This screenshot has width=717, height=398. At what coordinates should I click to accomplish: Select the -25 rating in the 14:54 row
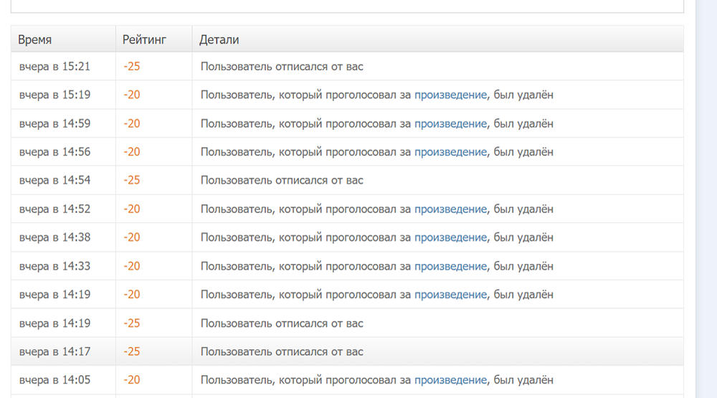click(132, 181)
